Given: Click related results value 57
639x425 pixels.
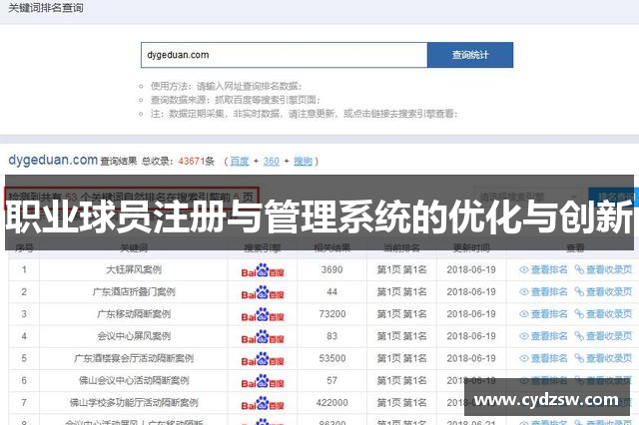Looking at the screenshot, I should (332, 381).
